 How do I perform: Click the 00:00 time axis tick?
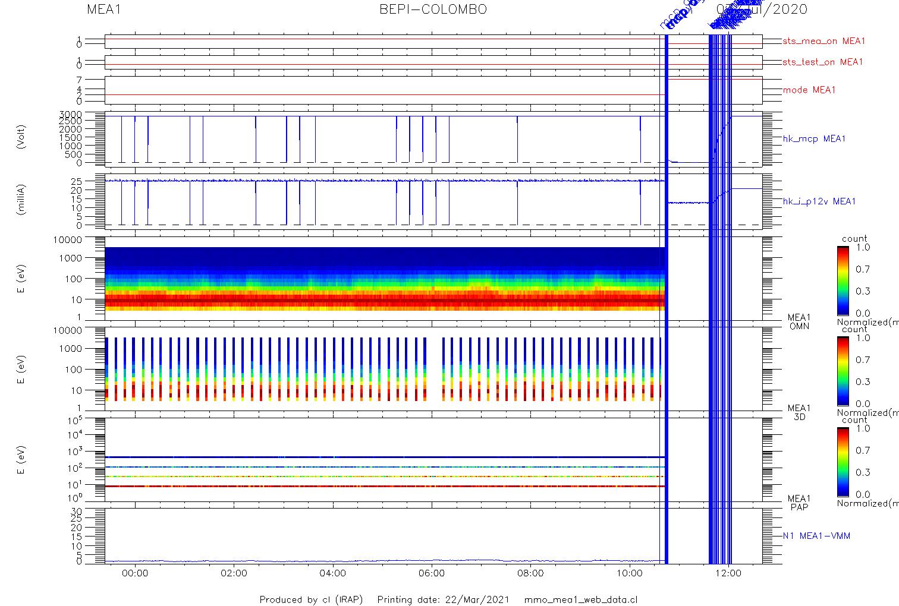coord(135,573)
